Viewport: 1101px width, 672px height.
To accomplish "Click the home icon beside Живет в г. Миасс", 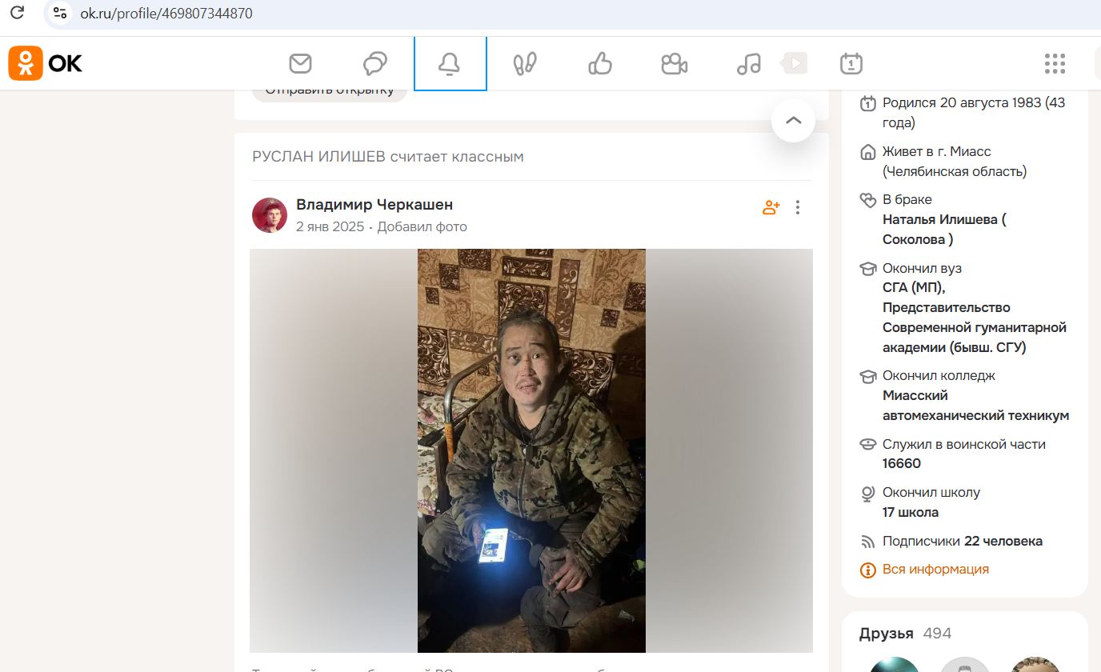I will (867, 152).
